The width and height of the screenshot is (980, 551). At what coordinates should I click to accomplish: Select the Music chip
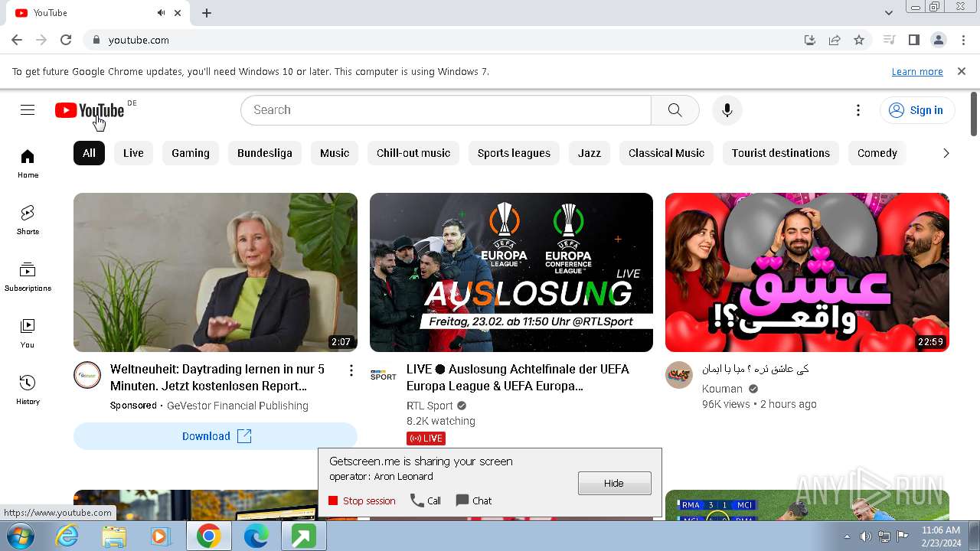(335, 153)
